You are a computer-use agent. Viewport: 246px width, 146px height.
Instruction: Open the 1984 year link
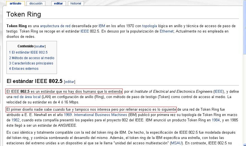pos(216,120)
